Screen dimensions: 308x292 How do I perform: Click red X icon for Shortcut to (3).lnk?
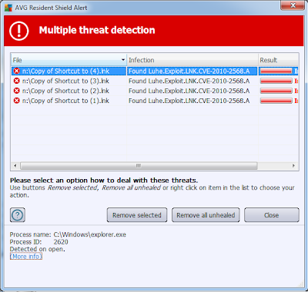[17, 81]
